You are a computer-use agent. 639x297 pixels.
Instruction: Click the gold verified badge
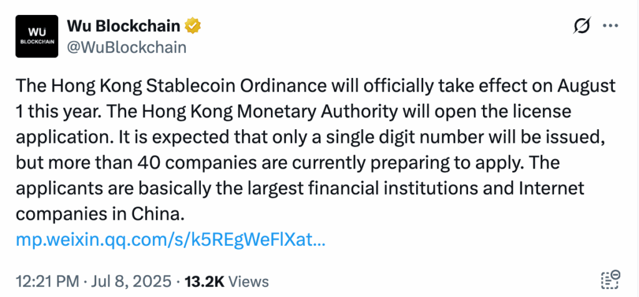(193, 26)
